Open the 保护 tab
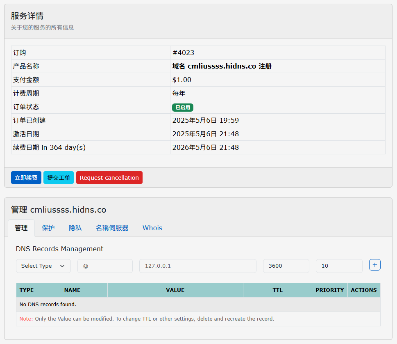This screenshot has height=344, width=397. click(48, 228)
